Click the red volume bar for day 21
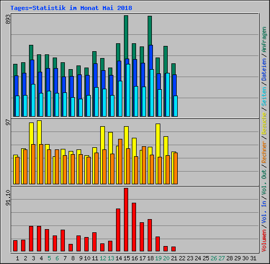The height and width of the screenshot is (264, 270). tap(173, 249)
